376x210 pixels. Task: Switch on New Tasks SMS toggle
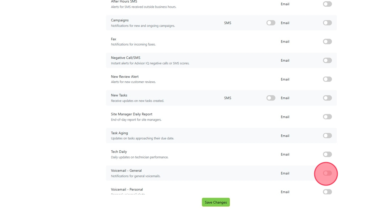[271, 98]
